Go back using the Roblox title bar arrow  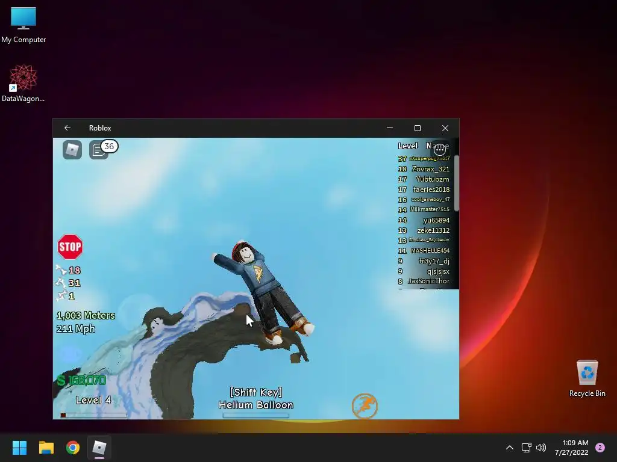(x=67, y=128)
